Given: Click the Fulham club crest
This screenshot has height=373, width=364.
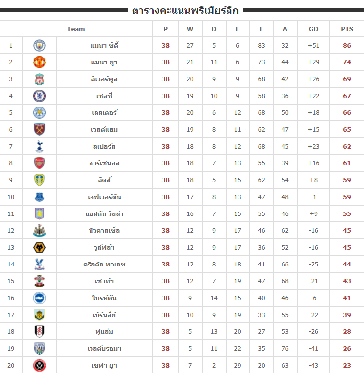Looking at the screenshot, I should tap(39, 331).
